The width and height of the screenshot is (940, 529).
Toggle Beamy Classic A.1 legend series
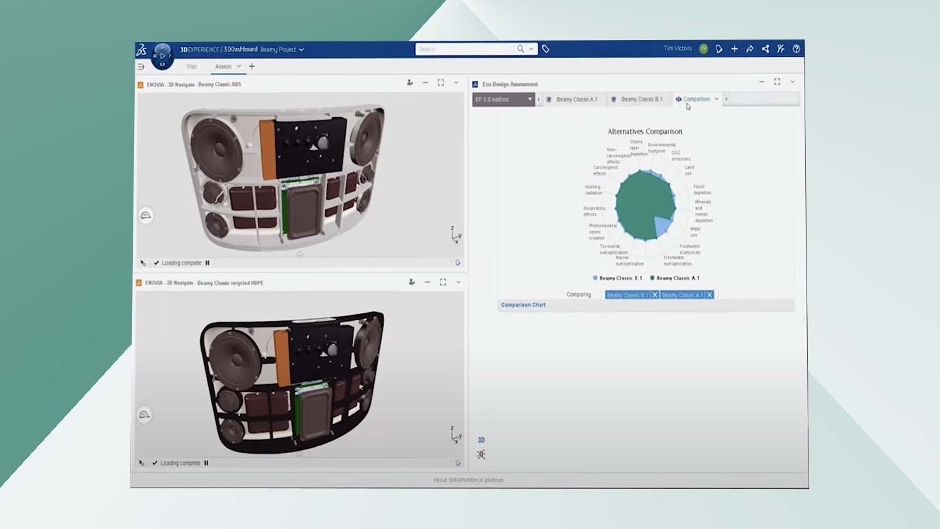pyautogui.click(x=674, y=278)
